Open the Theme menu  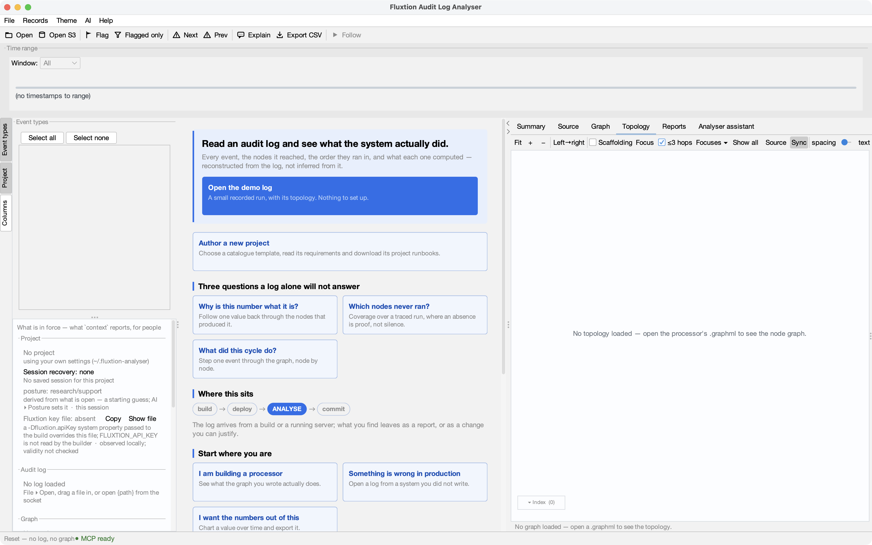pyautogui.click(x=67, y=21)
